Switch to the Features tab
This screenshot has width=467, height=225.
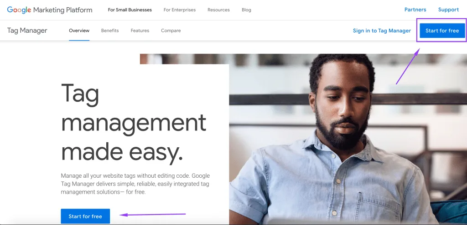[x=140, y=30]
